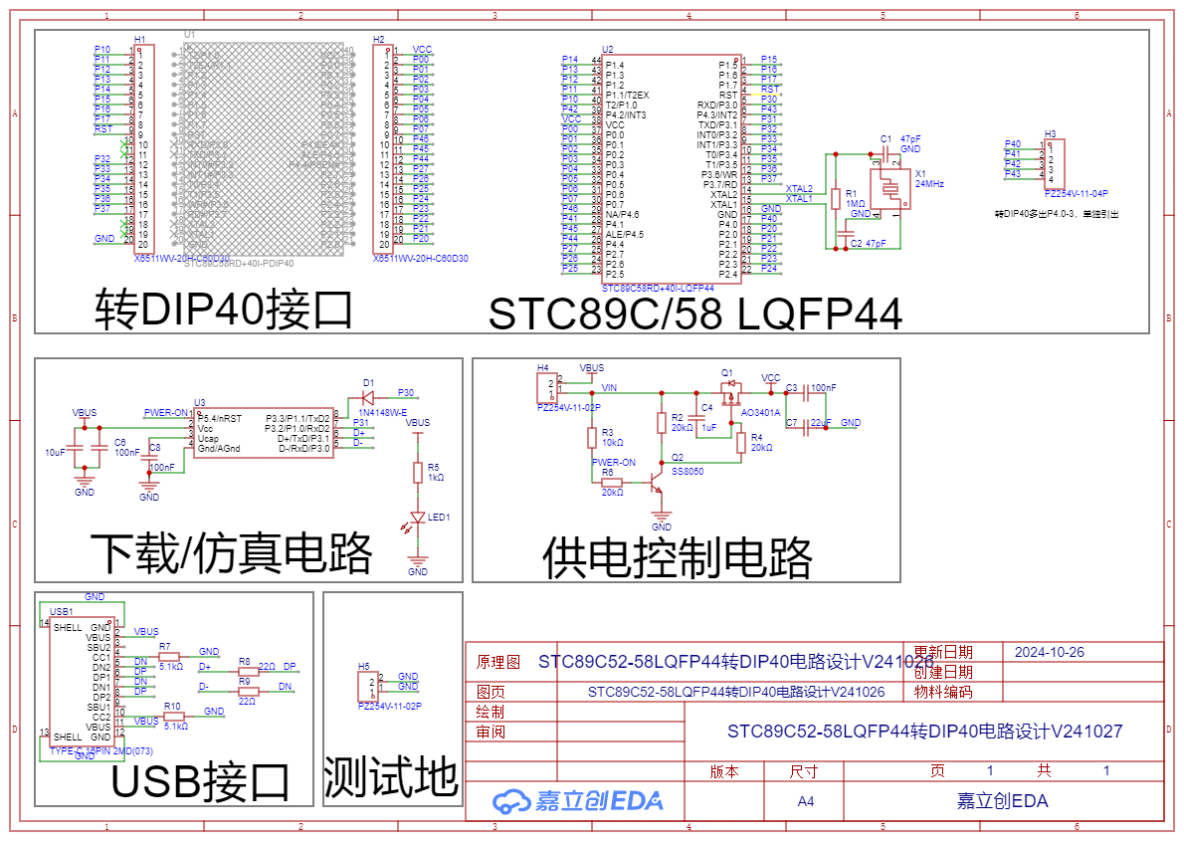This screenshot has height=841, width=1184.
Task: Click the A4 size value
Action: [806, 802]
